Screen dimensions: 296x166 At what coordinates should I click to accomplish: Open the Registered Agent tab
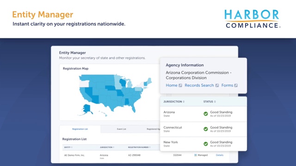tap(153, 129)
